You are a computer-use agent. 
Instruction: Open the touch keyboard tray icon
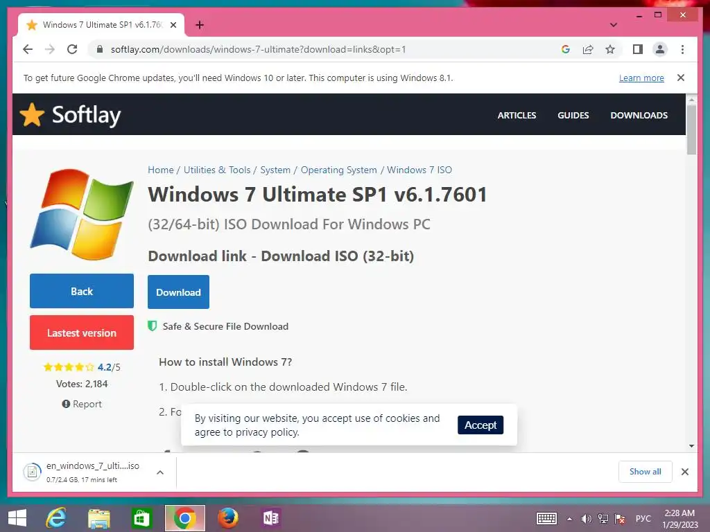tap(546, 518)
